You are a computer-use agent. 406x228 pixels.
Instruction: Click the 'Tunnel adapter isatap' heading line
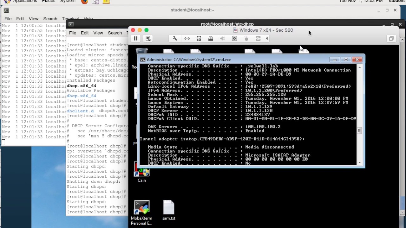222,139
